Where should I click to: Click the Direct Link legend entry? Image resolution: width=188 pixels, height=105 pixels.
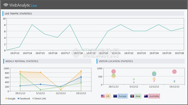click(x=39, y=99)
